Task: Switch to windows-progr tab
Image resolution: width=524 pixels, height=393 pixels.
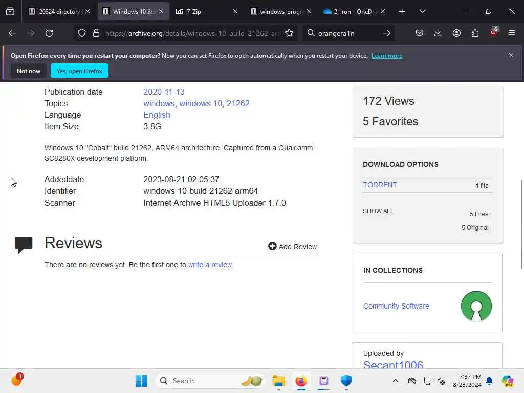Action: 280,11
